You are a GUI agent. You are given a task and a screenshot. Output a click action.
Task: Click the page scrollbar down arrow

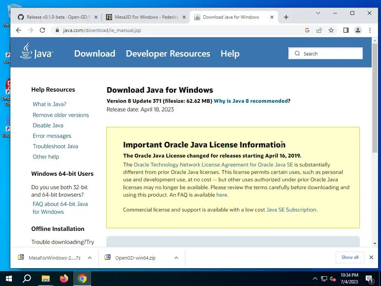375,244
